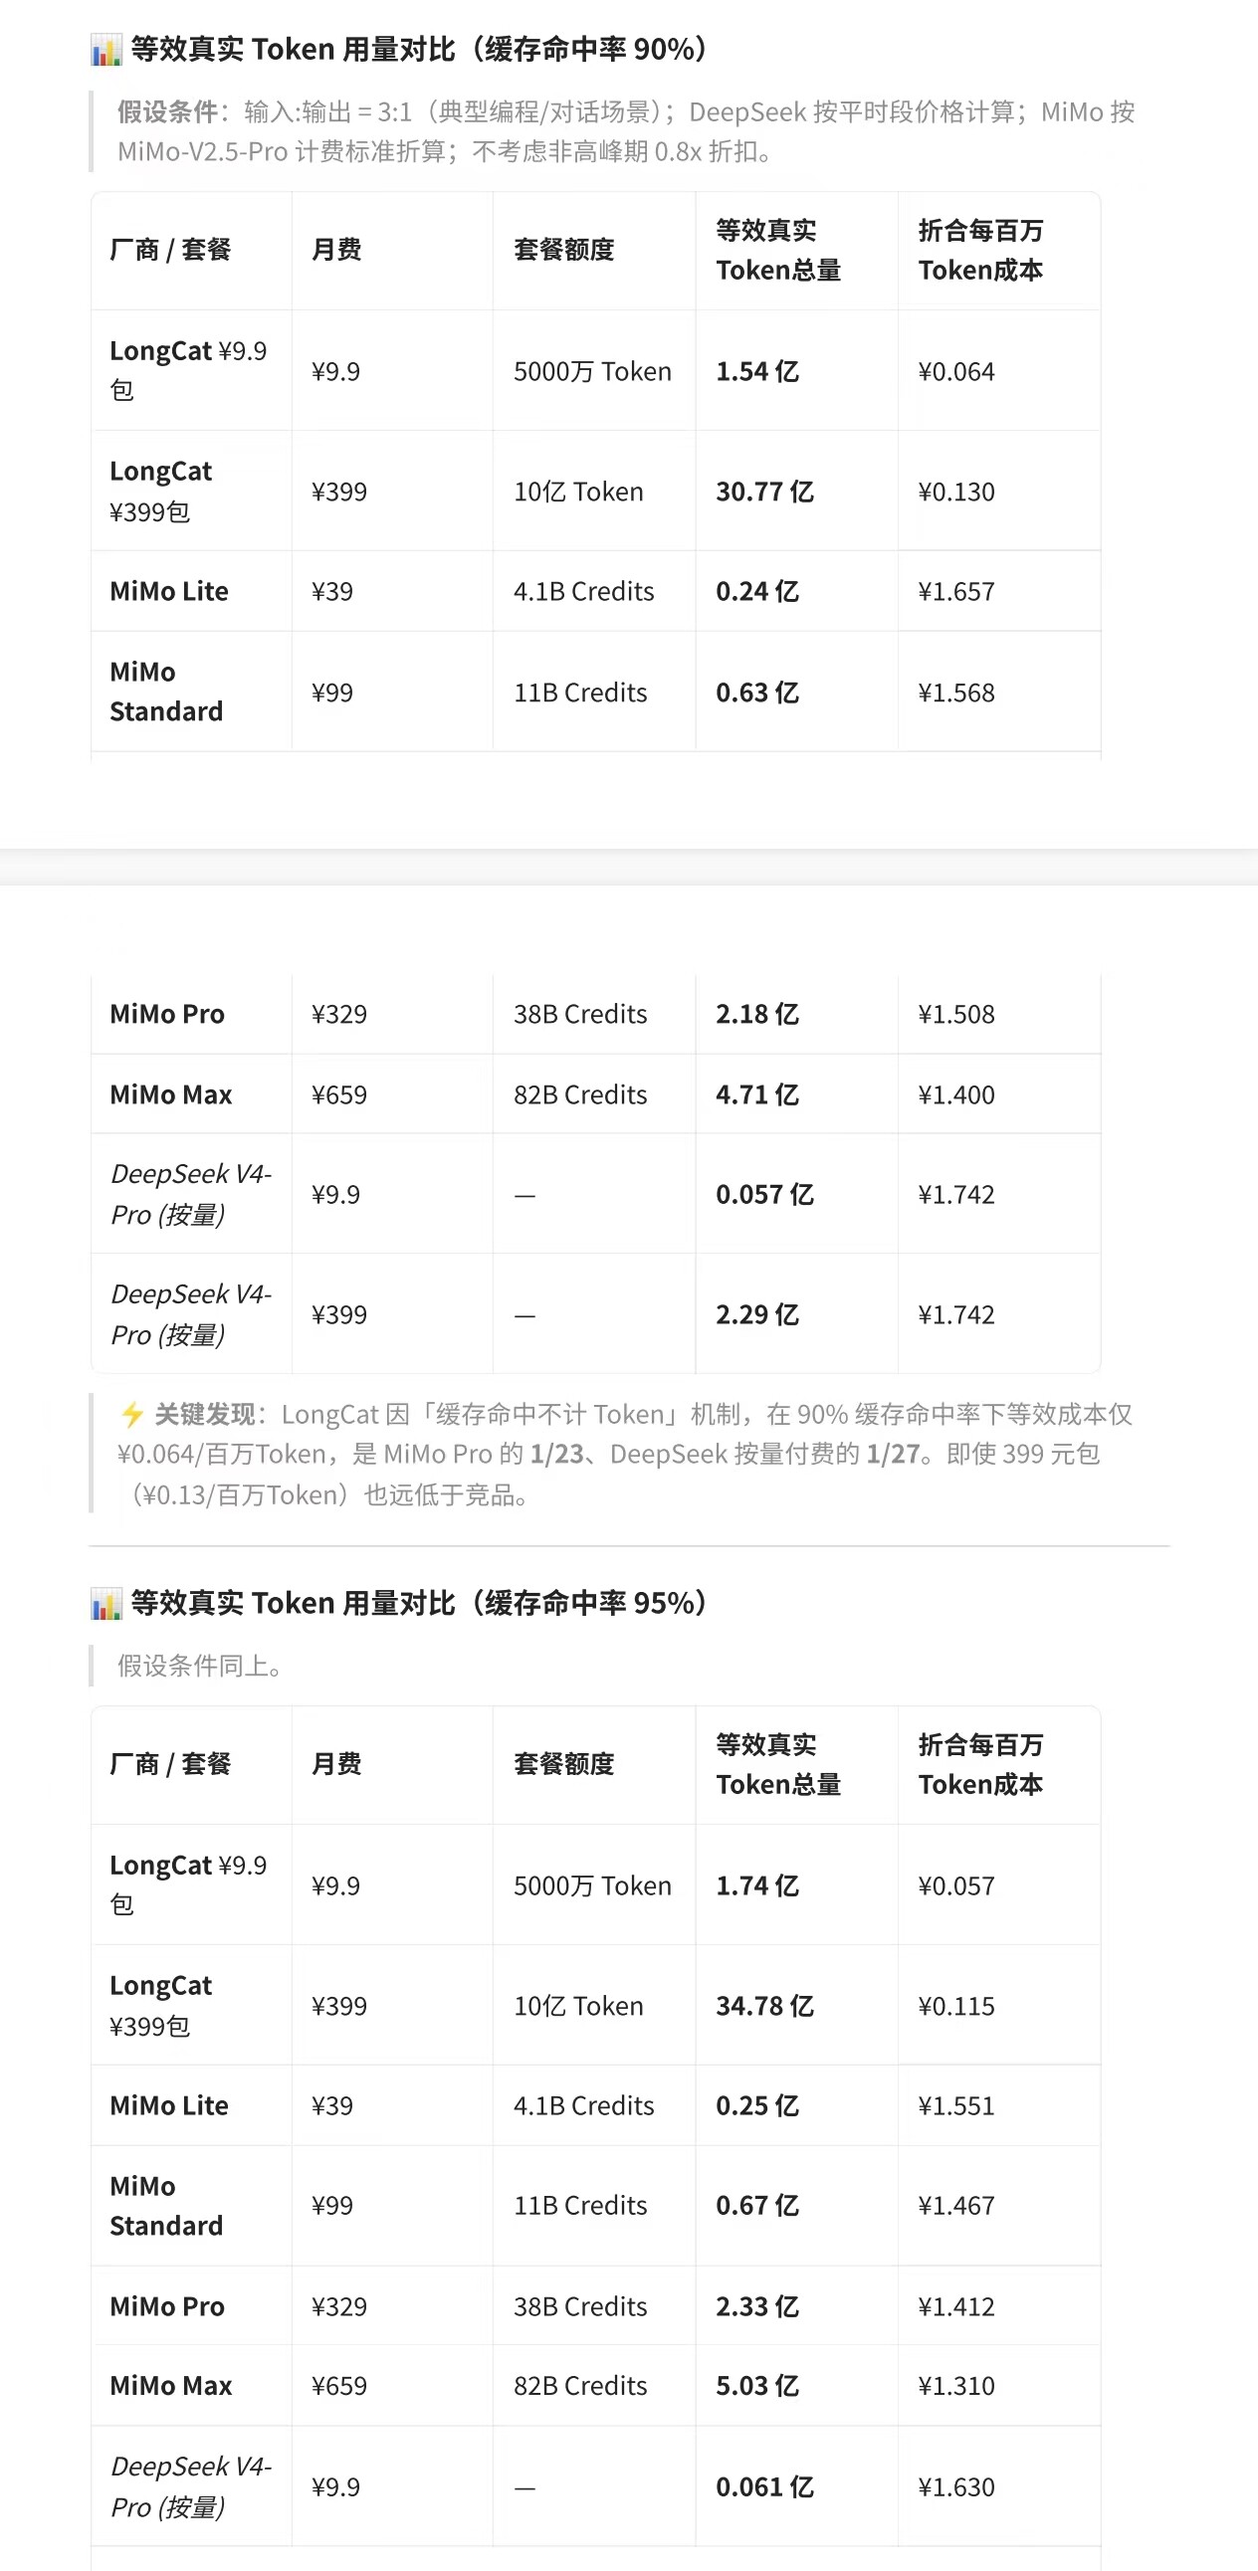The width and height of the screenshot is (1258, 2571).
Task: Click the bar chart emoji beside the 95% heading
Action: coord(105,1604)
